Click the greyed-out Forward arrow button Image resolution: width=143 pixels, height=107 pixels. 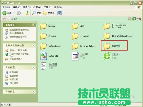[x=19, y=13]
